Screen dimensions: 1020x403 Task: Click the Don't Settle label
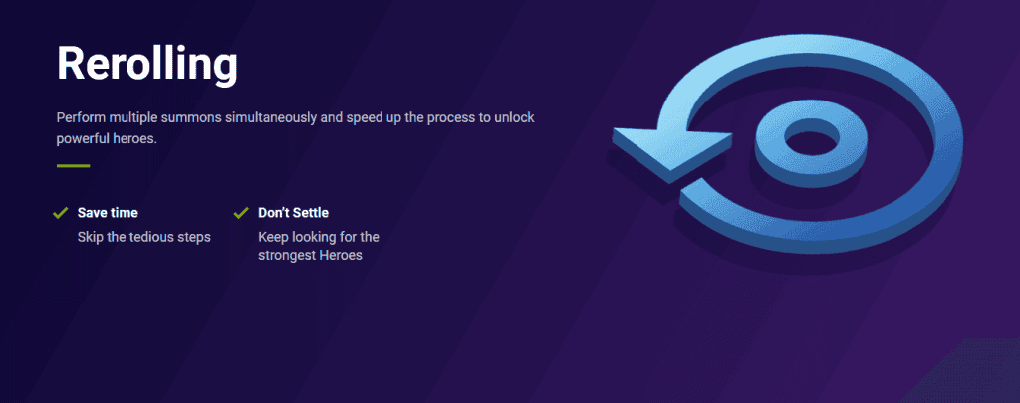pyautogui.click(x=294, y=213)
